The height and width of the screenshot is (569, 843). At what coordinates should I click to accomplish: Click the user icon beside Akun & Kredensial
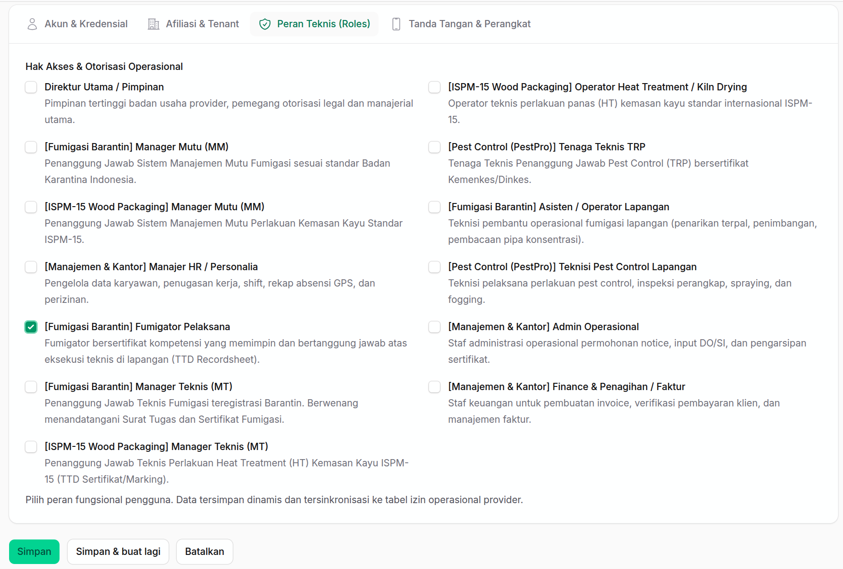click(32, 24)
